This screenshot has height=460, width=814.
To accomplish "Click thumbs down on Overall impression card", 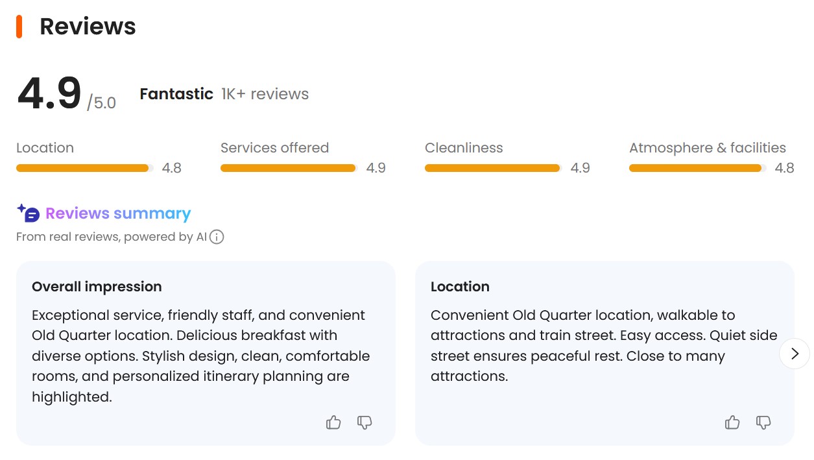I will click(365, 423).
